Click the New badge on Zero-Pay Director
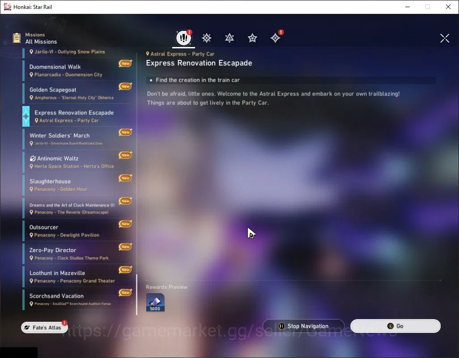Image resolution: width=459 pixels, height=358 pixels. (126, 247)
